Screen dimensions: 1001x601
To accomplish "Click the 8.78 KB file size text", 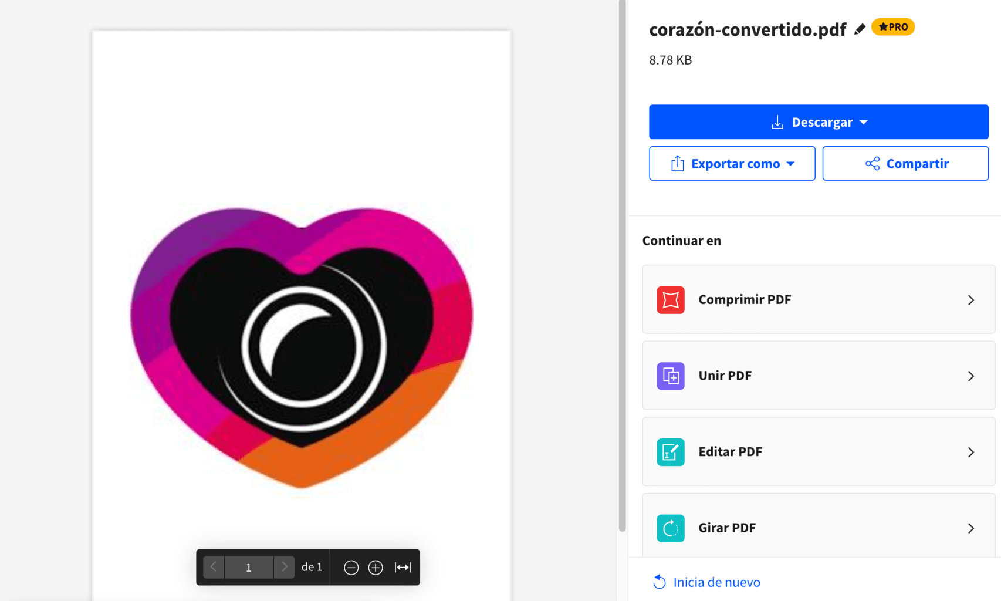I will [670, 60].
